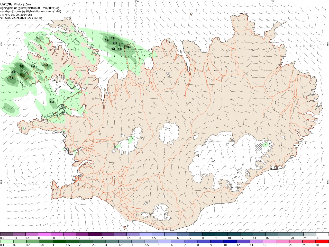
Task: Click the white swatch labeled 30
Action: pyautogui.click(x=323, y=234)
